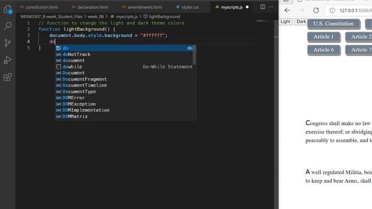This screenshot has width=372, height=209.
Task: Click lightBackground breadcrumb symbol
Action: coord(162,17)
